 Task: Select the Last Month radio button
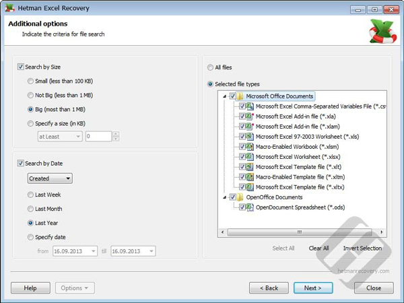30,209
